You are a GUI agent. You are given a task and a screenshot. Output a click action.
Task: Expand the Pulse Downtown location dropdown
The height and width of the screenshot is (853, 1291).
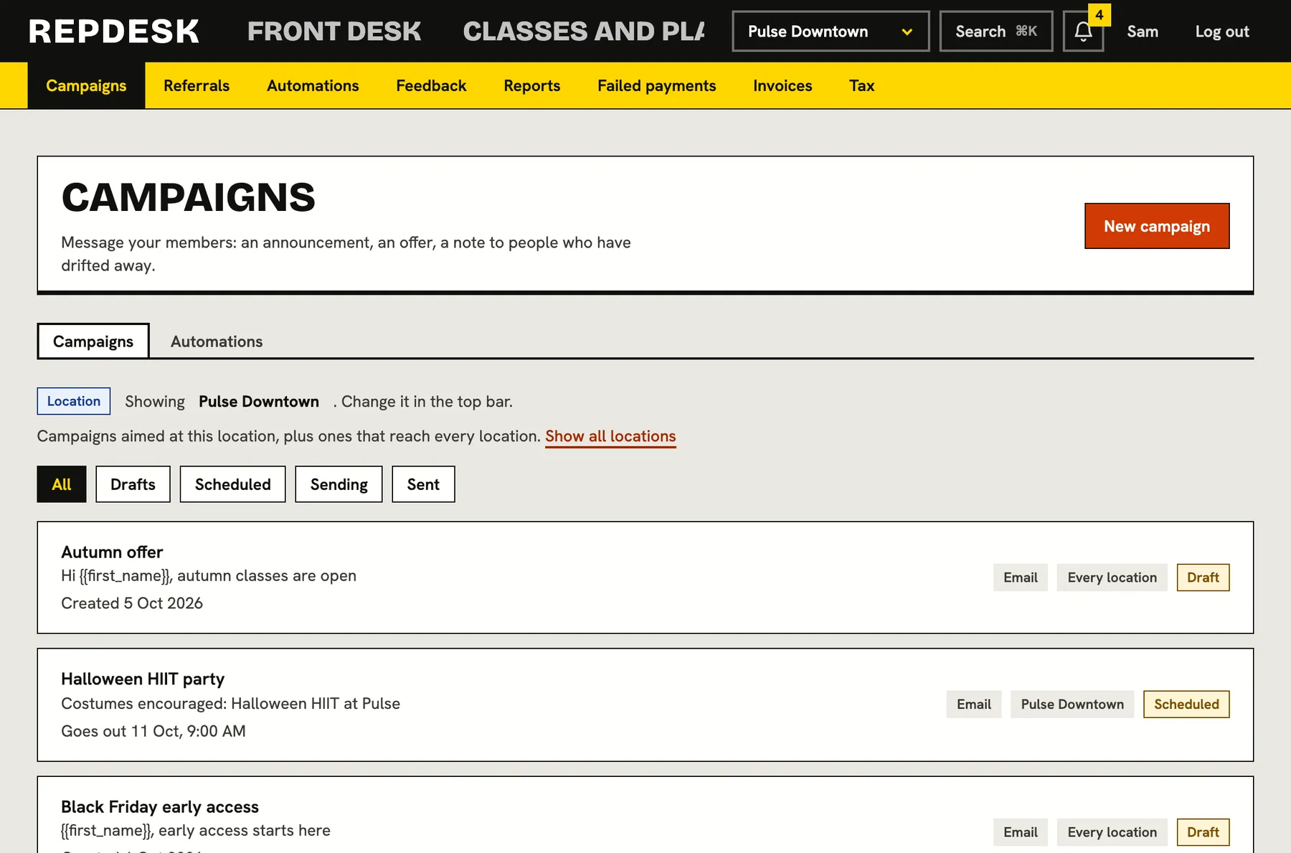click(x=831, y=32)
